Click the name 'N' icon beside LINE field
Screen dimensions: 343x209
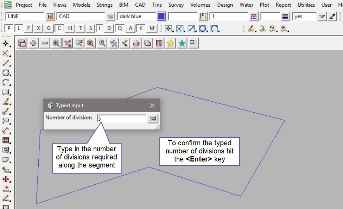[50, 17]
